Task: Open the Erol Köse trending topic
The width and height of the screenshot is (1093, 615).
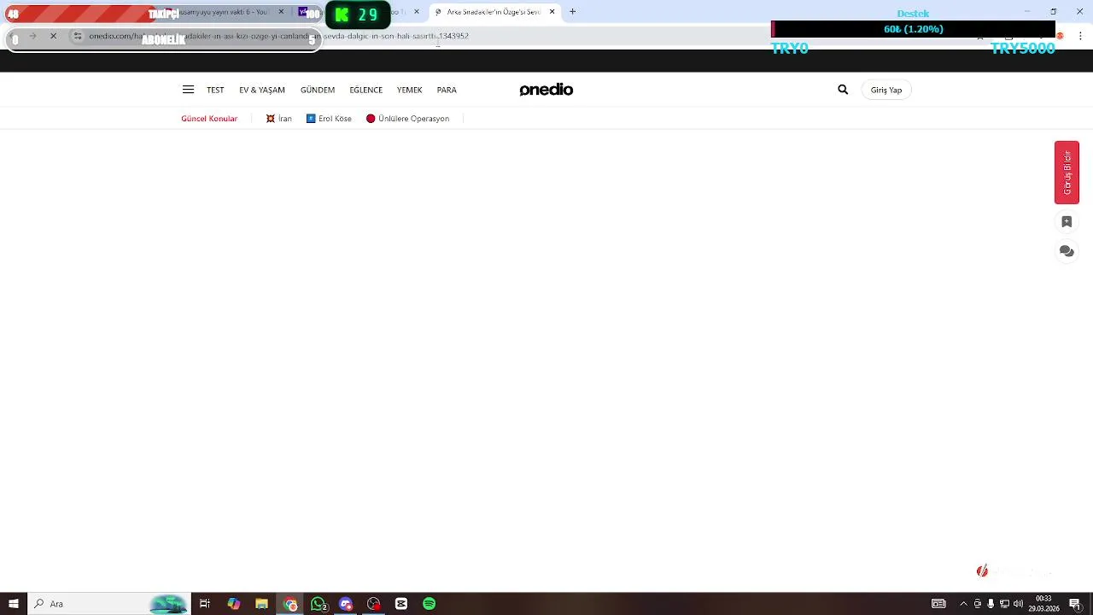Action: click(x=329, y=119)
